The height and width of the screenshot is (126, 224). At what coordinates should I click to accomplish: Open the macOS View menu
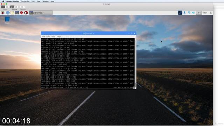(38, 1)
